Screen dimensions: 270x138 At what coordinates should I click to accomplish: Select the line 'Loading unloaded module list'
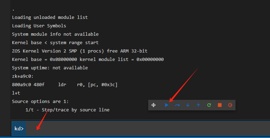click(x=50, y=18)
